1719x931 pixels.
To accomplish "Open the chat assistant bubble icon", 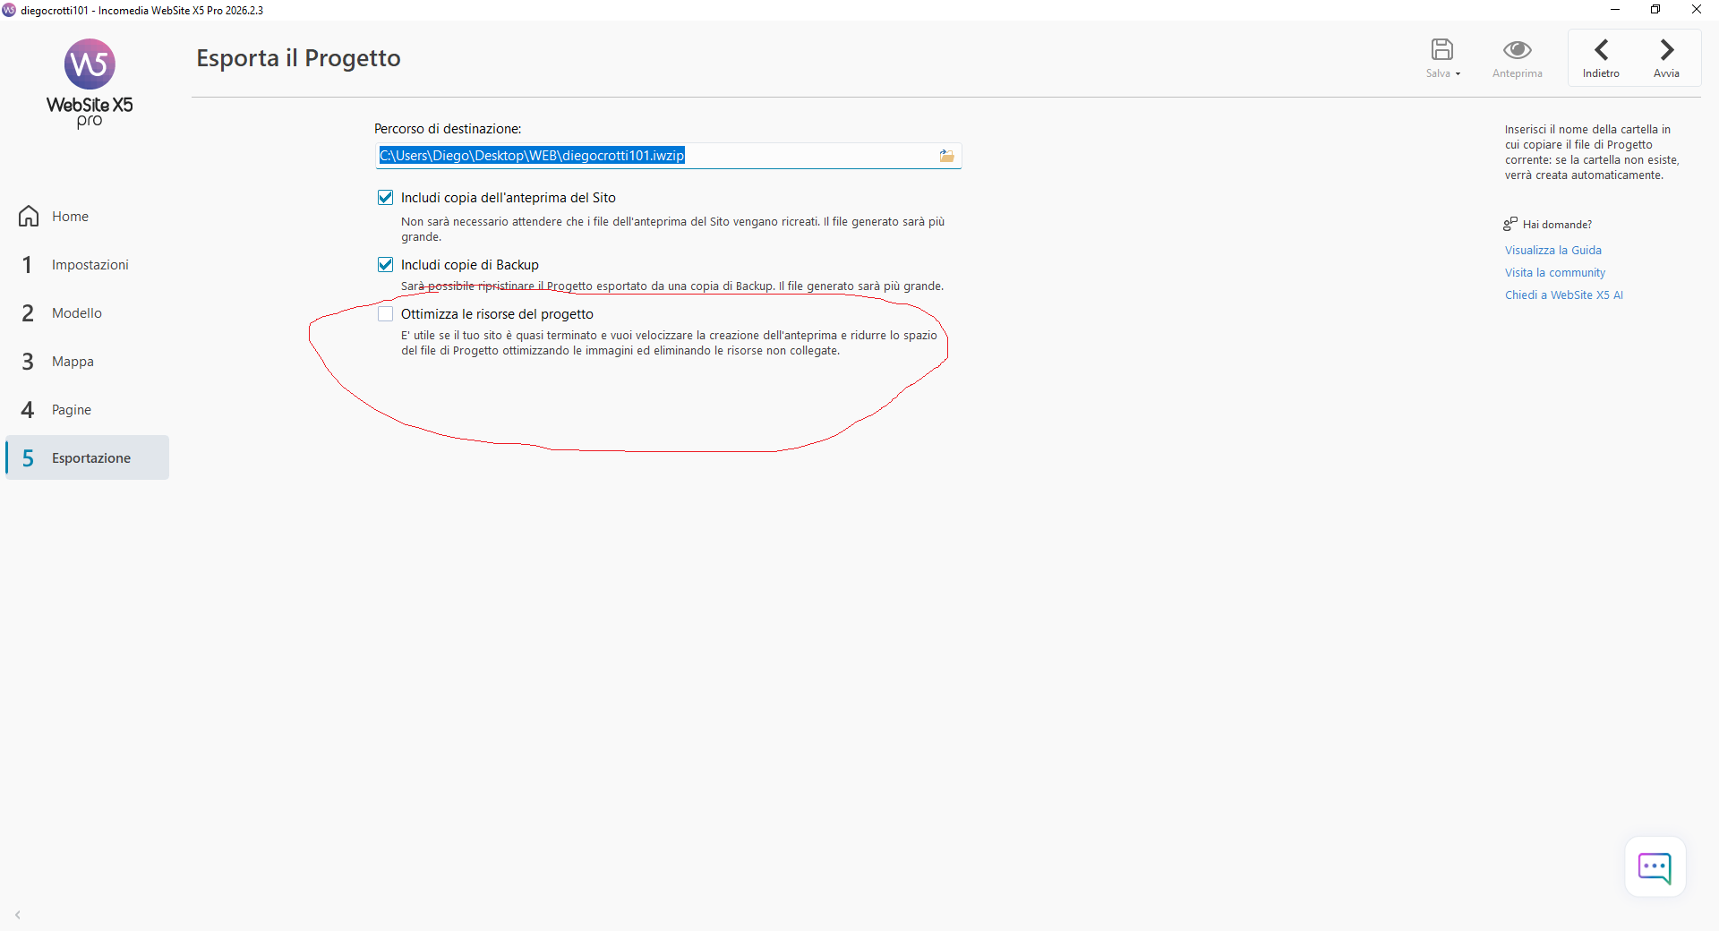I will tap(1655, 867).
